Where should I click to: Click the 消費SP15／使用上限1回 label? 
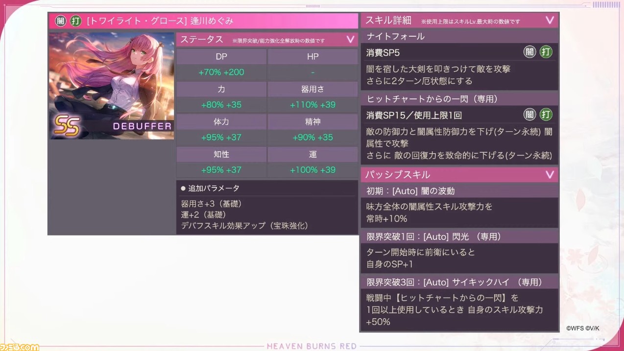click(414, 115)
